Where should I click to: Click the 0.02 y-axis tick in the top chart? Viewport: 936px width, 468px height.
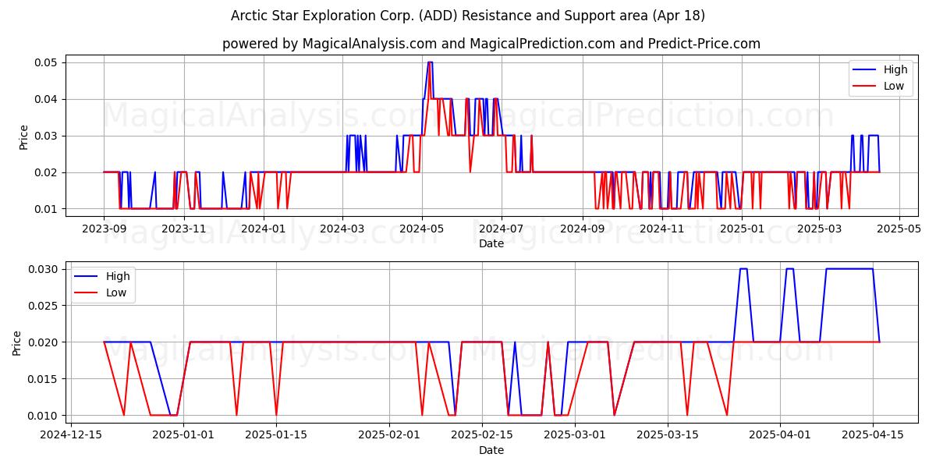[x=48, y=172]
